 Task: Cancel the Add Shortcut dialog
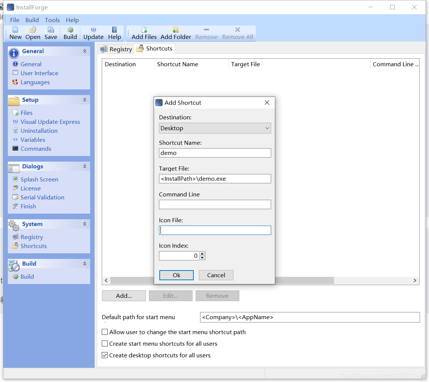[216, 275]
